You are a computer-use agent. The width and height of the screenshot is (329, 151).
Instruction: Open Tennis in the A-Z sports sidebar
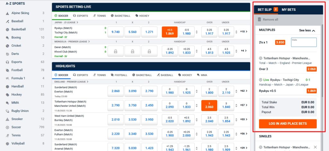[25, 135]
